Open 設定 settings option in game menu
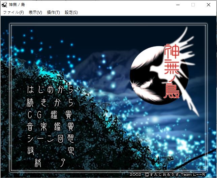This screenshot has width=217, height=178. coord(50,151)
